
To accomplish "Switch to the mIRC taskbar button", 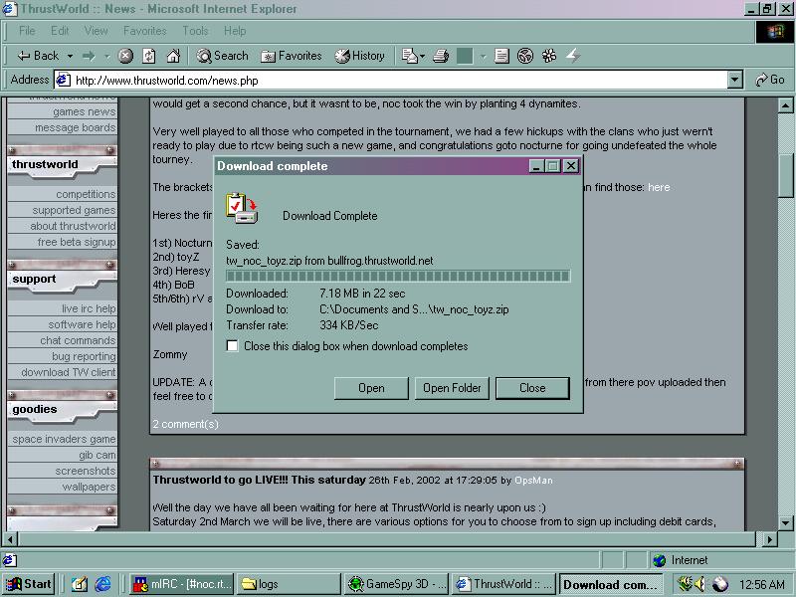I will (x=182, y=584).
